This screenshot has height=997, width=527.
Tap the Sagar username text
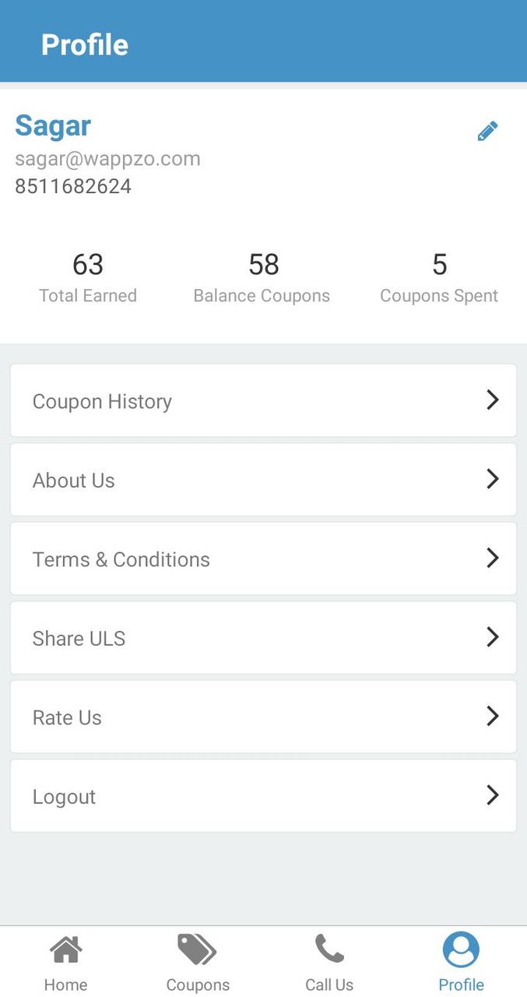(x=52, y=125)
